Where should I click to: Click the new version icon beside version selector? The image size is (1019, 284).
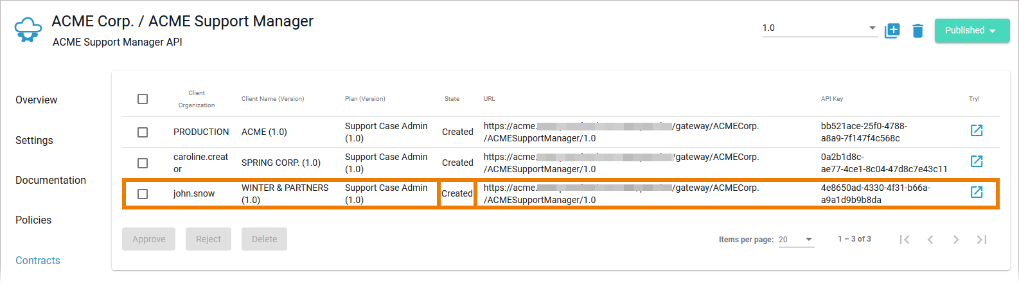[892, 30]
